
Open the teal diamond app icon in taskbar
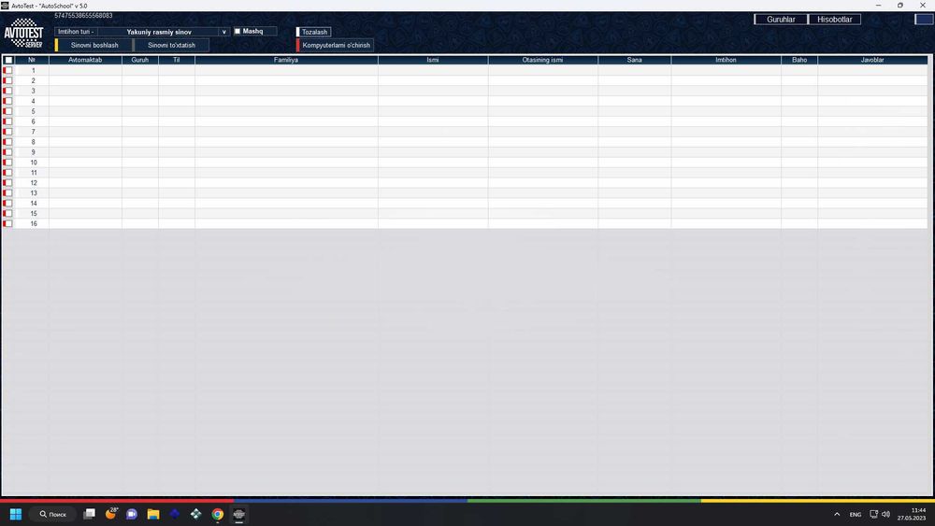pyautogui.click(x=195, y=514)
